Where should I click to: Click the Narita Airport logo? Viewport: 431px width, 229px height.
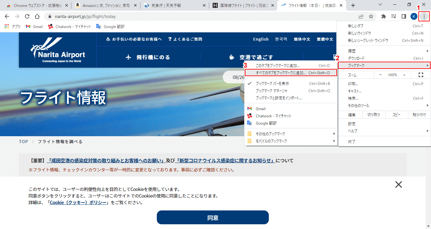(x=57, y=50)
